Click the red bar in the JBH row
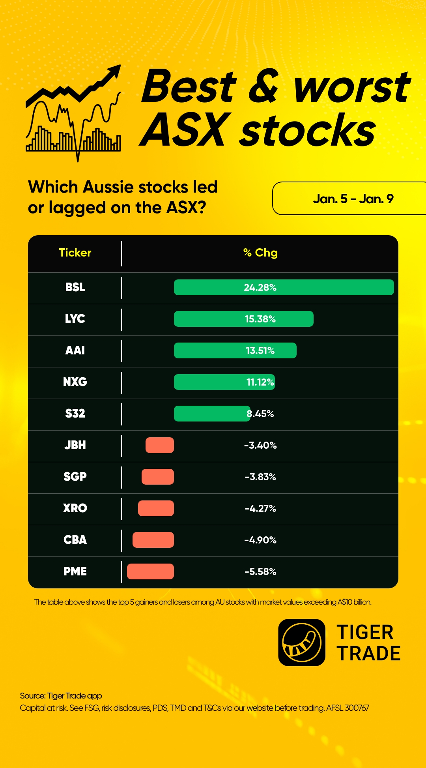The width and height of the screenshot is (426, 768). [x=160, y=445]
